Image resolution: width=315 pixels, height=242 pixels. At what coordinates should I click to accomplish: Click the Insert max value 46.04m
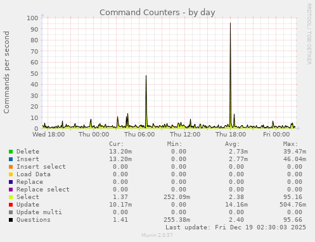point(295,159)
